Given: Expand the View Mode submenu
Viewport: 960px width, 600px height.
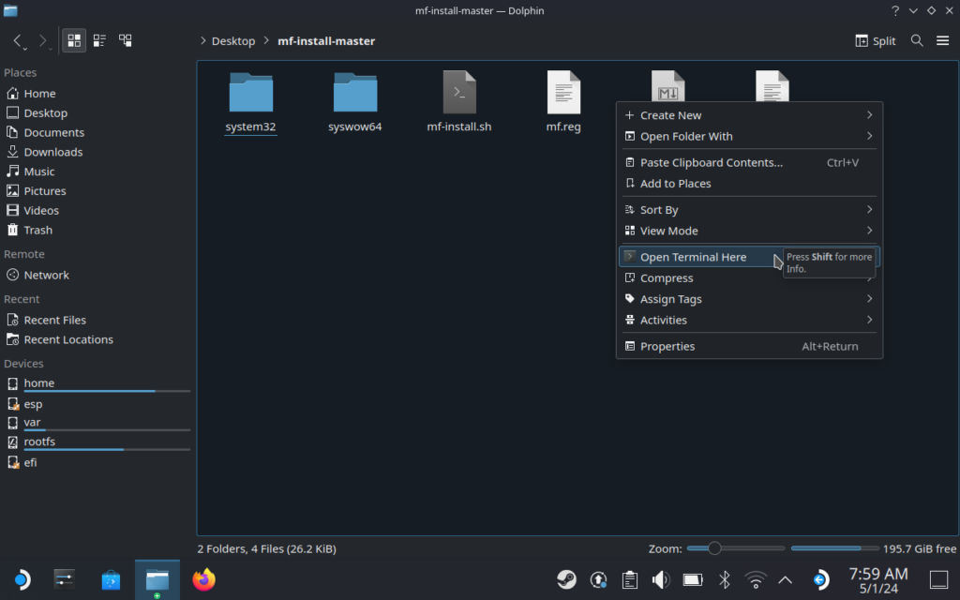Looking at the screenshot, I should tap(749, 231).
